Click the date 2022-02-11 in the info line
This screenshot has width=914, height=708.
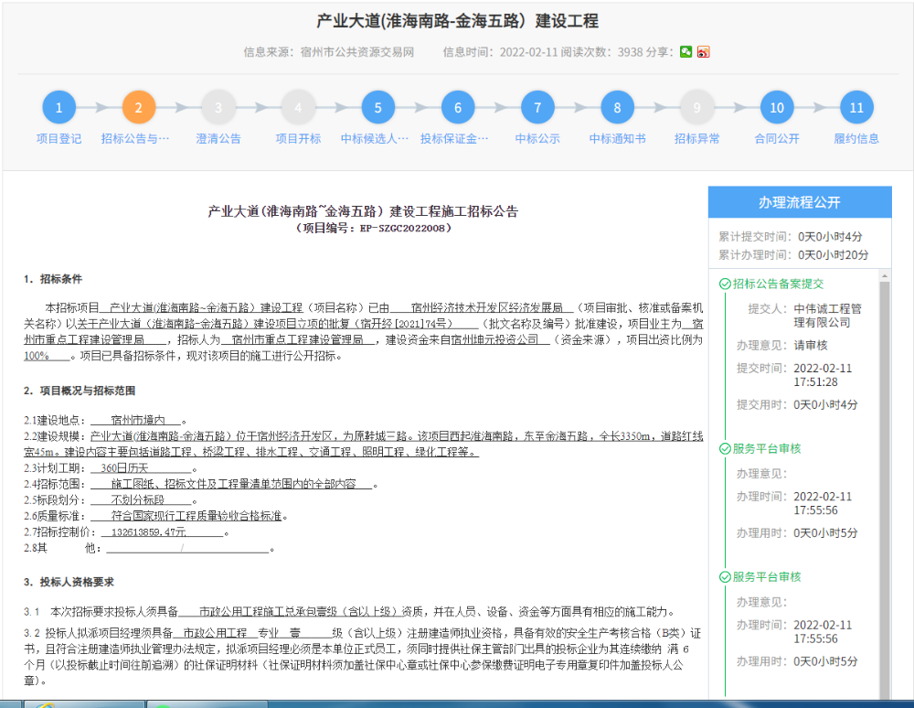click(528, 52)
